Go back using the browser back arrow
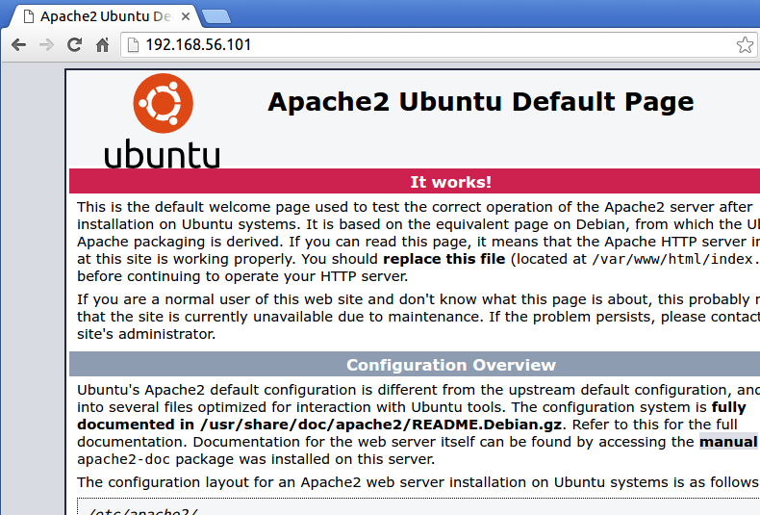 click(x=19, y=45)
